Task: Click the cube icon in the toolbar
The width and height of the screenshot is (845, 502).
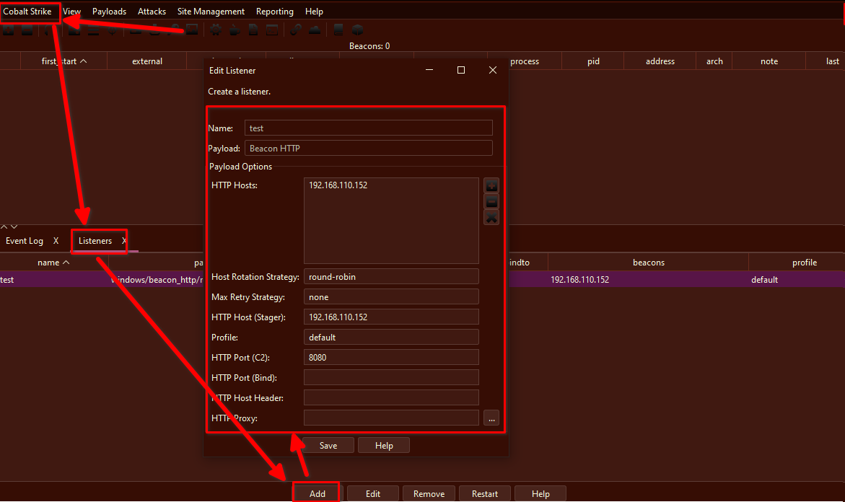Action: tap(357, 30)
